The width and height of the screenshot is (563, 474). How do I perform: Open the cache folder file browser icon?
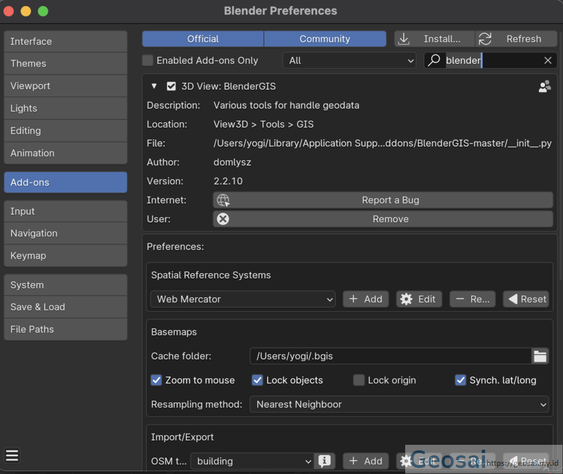click(x=540, y=356)
